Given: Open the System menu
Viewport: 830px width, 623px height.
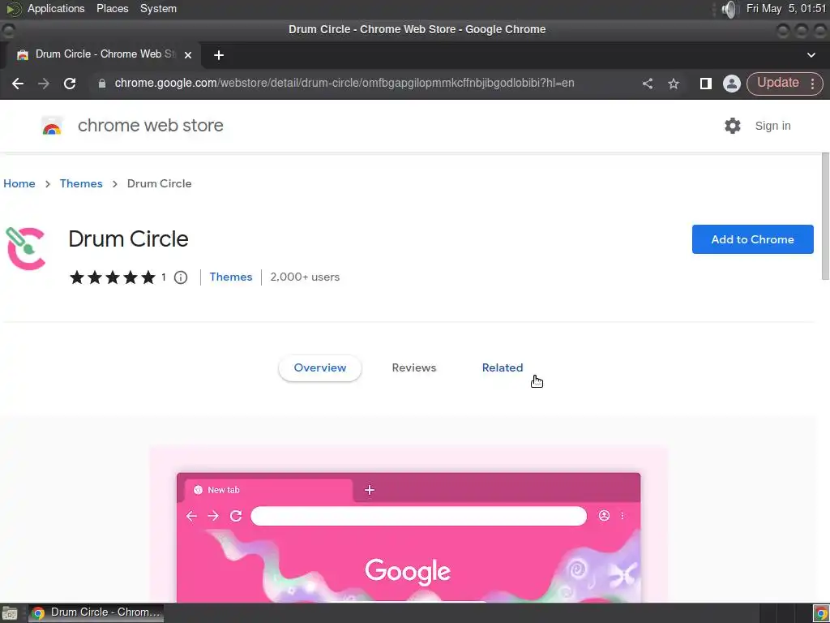Looking at the screenshot, I should [158, 8].
